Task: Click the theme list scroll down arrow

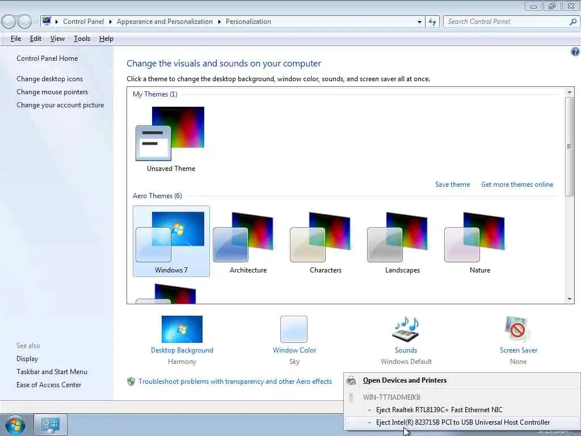Action: pos(570,299)
